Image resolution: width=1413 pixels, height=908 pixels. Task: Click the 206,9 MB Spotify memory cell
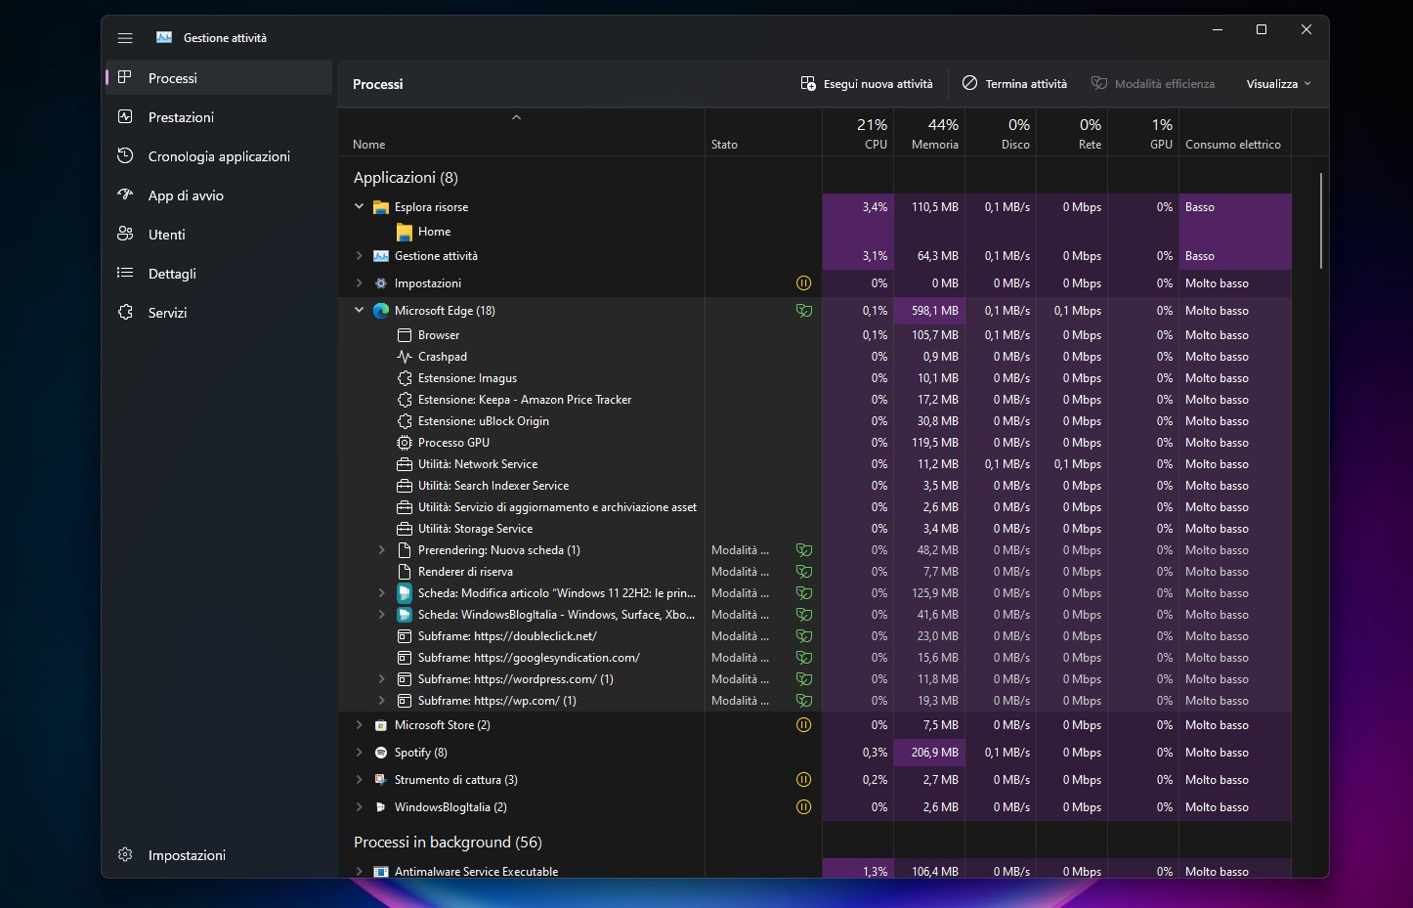(x=929, y=753)
